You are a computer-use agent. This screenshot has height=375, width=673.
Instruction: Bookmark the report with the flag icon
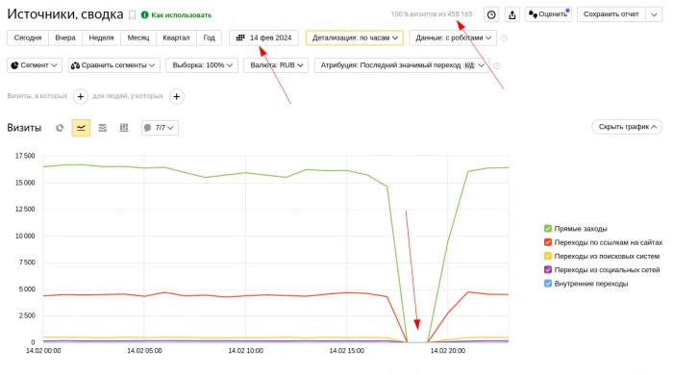pyautogui.click(x=133, y=15)
